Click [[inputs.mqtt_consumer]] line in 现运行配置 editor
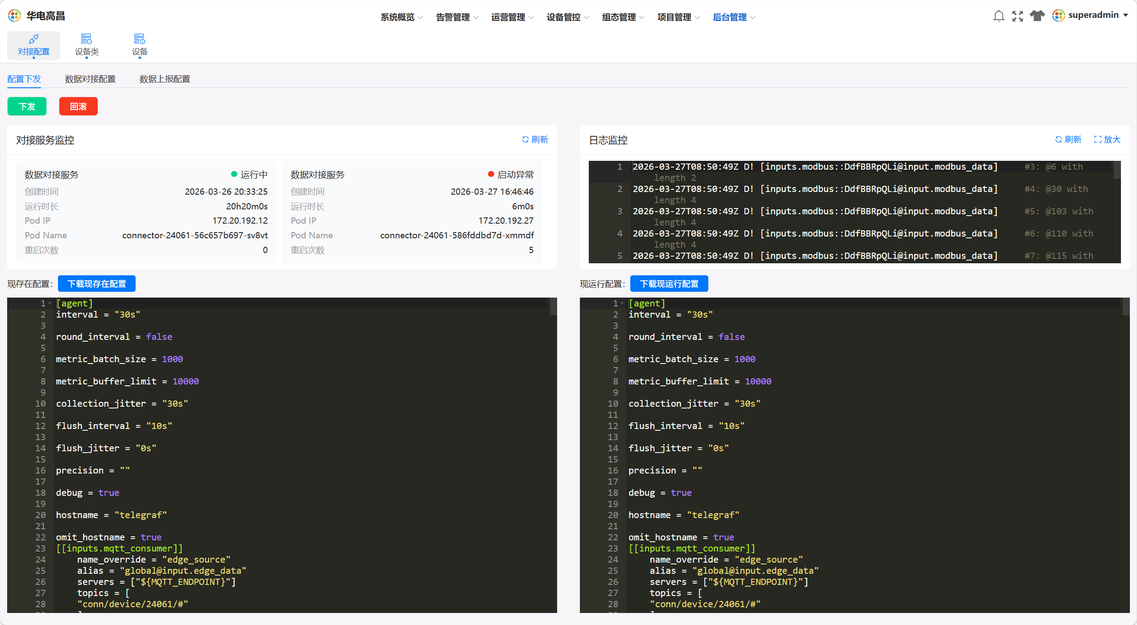The height and width of the screenshot is (625, 1137). [x=692, y=548]
